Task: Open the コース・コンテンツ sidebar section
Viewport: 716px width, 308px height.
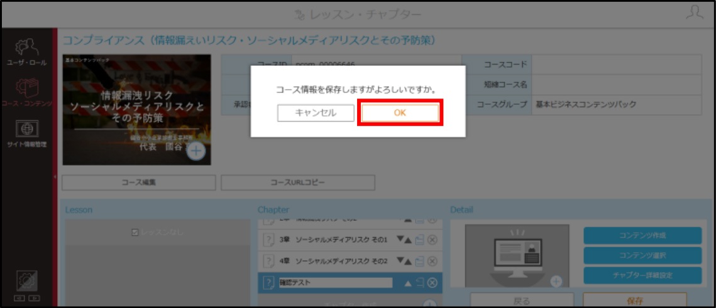Action: 26,92
